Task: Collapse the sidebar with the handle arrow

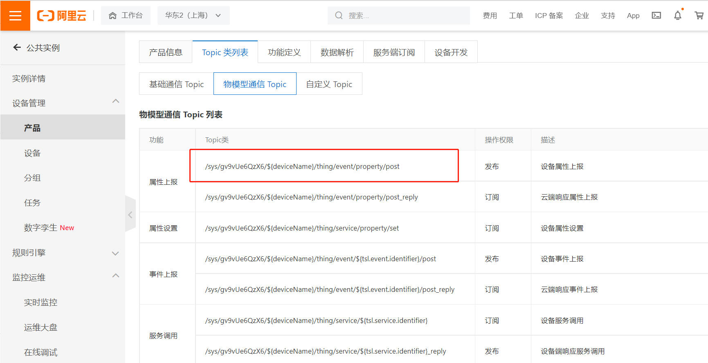Action: [130, 214]
